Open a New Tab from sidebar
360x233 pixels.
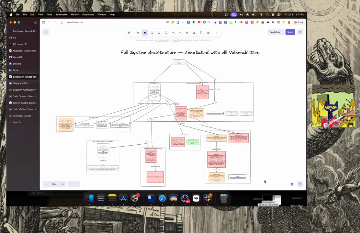pos(23,122)
